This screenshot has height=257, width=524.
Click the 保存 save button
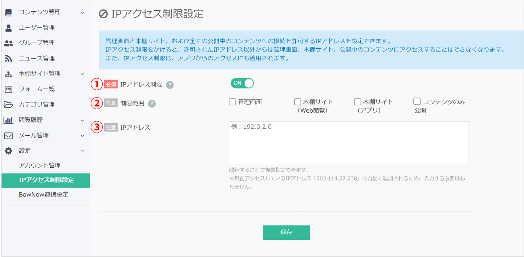click(x=286, y=232)
